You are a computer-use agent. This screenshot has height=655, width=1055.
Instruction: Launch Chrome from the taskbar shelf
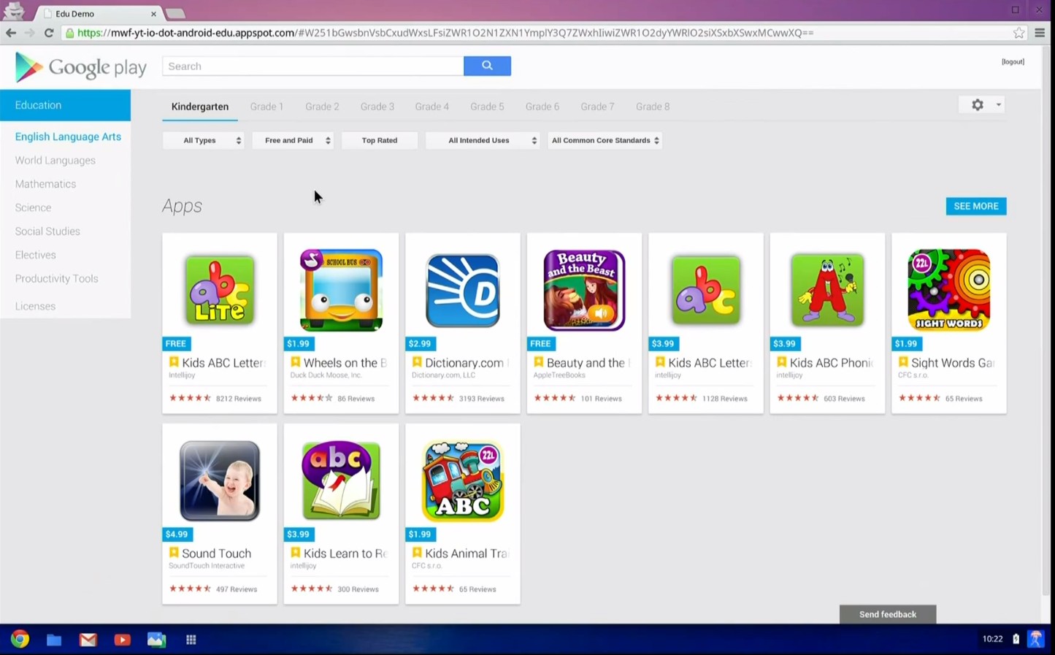[20, 639]
